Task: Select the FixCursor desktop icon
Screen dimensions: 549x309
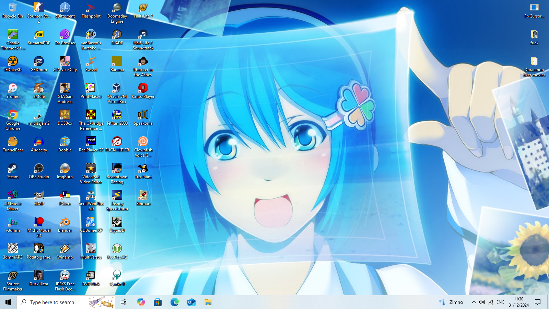Action: (534, 11)
